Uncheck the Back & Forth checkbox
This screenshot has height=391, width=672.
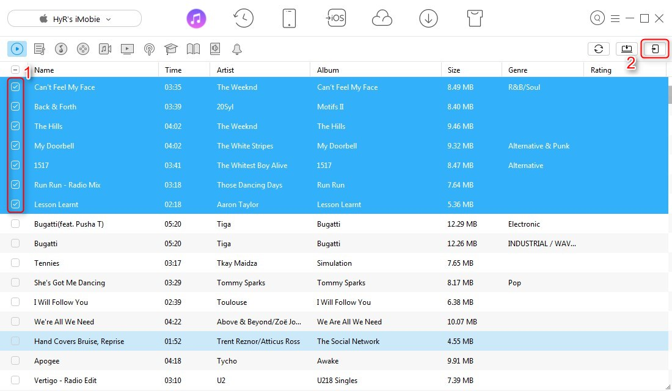click(x=15, y=106)
